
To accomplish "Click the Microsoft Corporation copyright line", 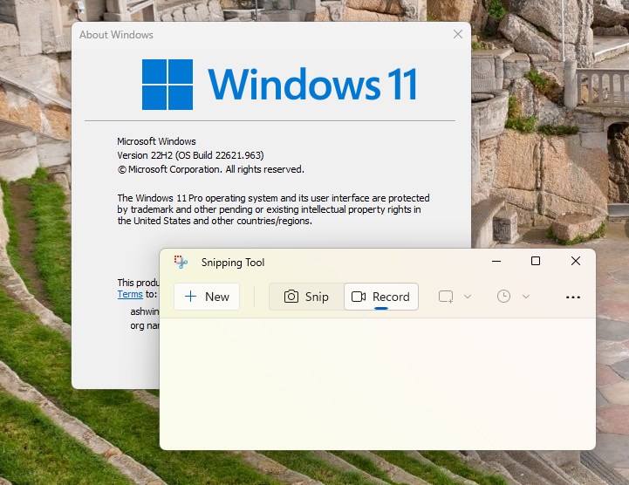I will tap(211, 169).
